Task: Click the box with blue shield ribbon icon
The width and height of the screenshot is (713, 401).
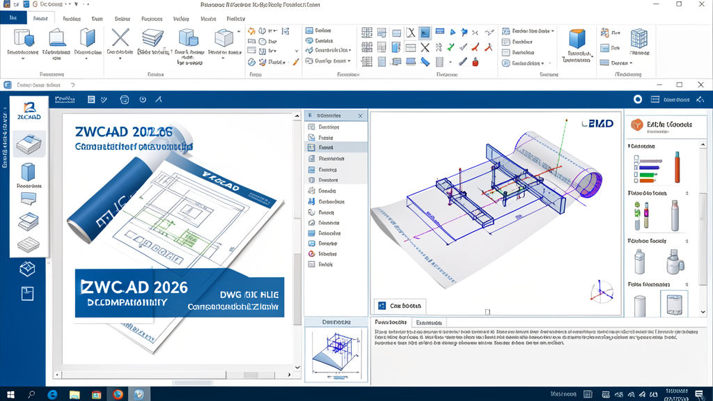Action: (24, 38)
